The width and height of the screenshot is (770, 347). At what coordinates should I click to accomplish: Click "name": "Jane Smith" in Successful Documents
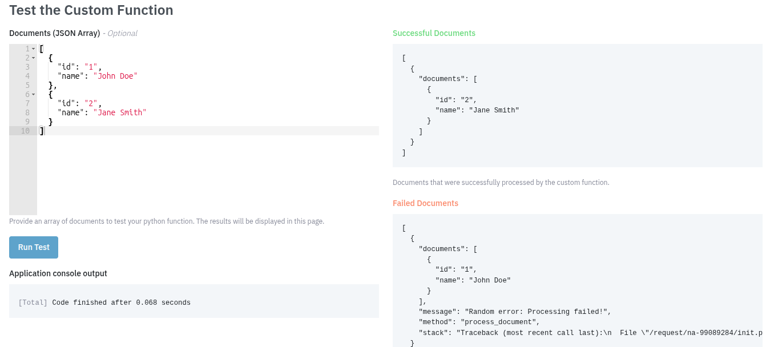tap(477, 110)
